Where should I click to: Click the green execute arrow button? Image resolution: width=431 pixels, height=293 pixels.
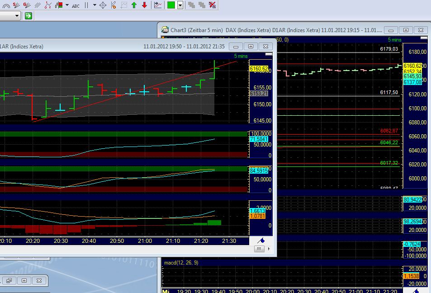[28, 15]
